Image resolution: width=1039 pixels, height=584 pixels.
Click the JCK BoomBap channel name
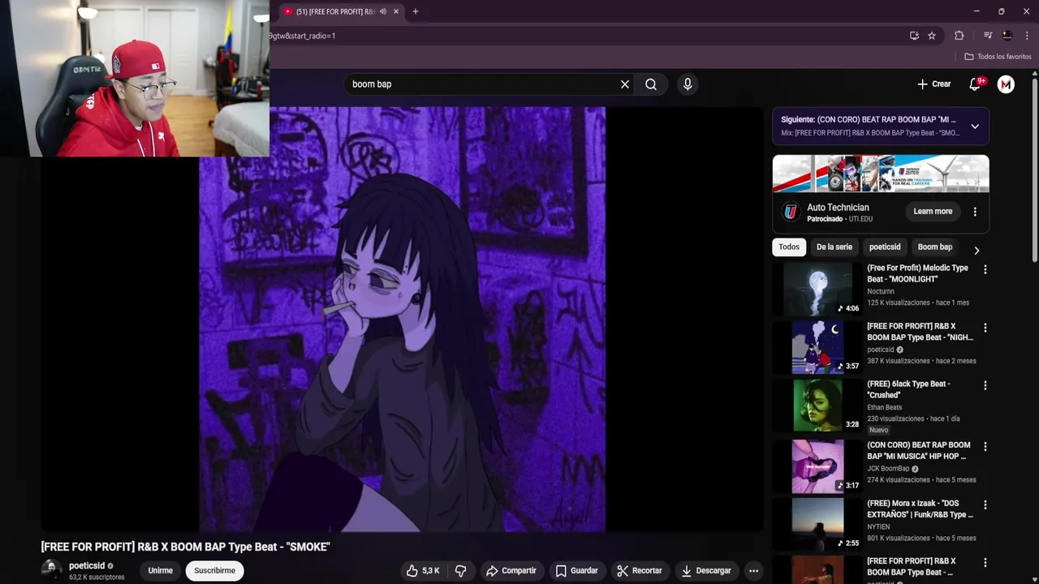pos(888,469)
